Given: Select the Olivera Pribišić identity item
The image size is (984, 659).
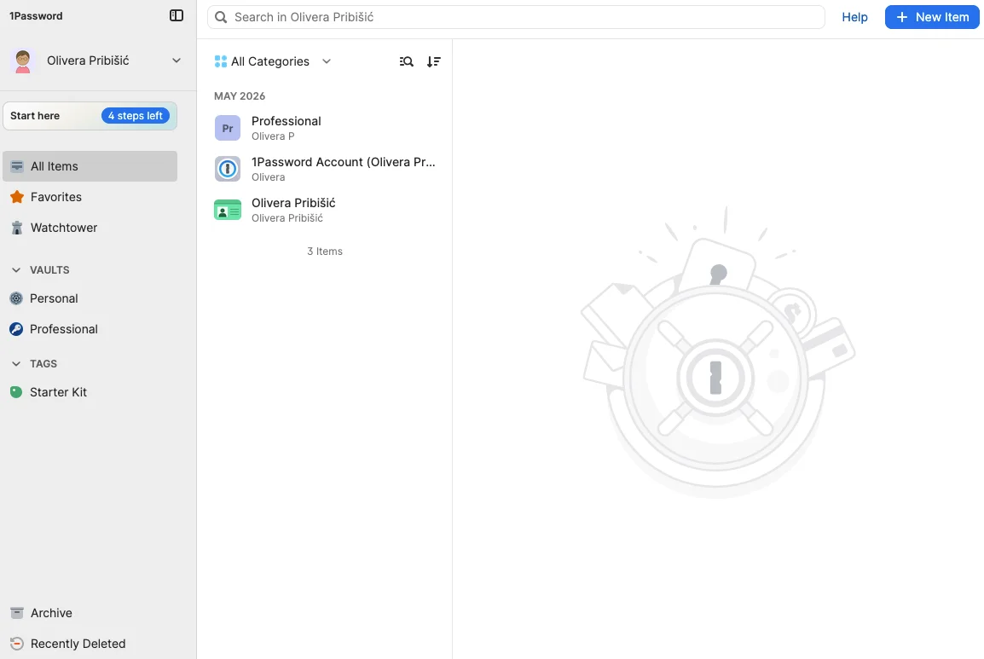Looking at the screenshot, I should [x=325, y=210].
